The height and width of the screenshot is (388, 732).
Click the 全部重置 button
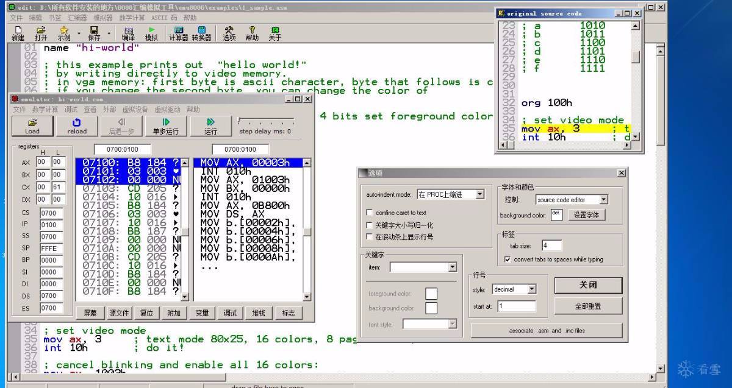(588, 306)
